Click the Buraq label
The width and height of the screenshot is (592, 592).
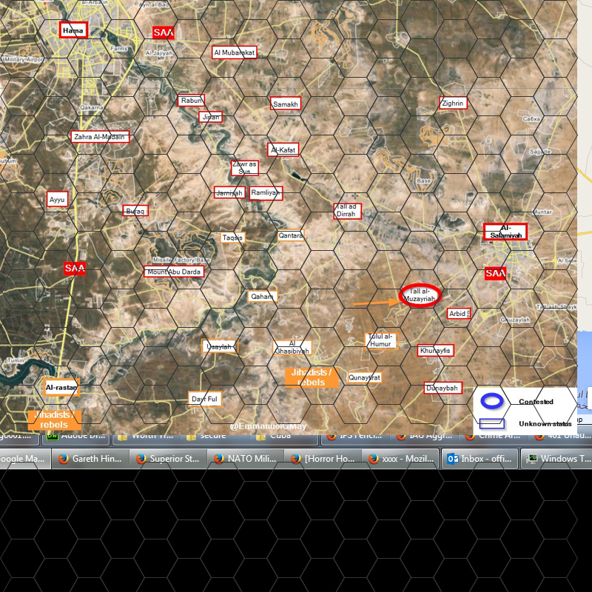pos(135,211)
